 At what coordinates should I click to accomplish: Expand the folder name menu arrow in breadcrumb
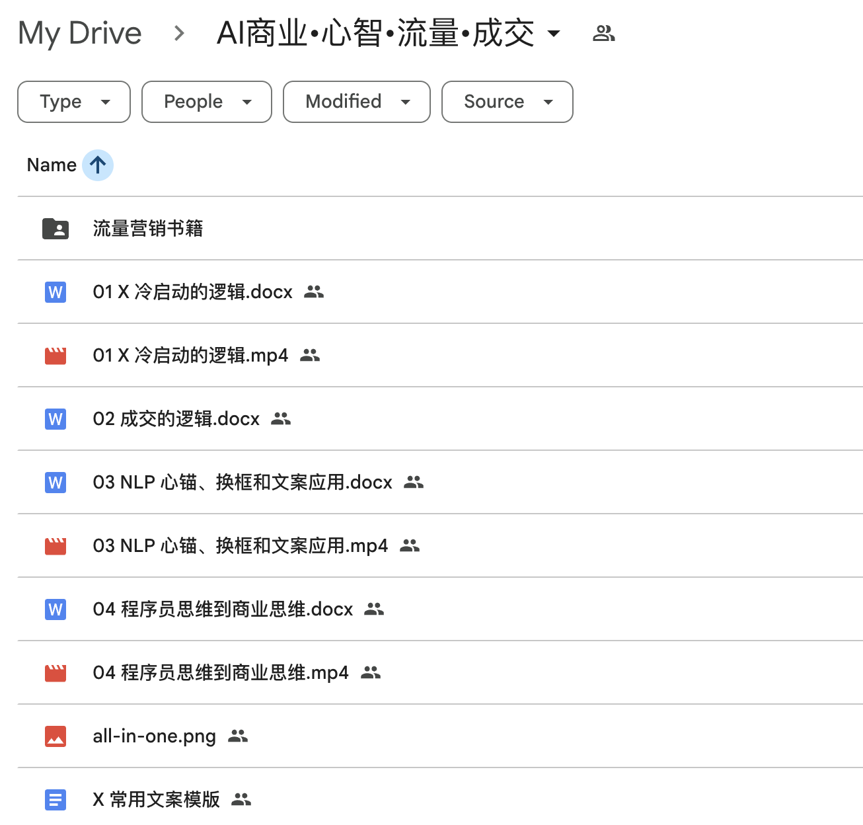(555, 32)
